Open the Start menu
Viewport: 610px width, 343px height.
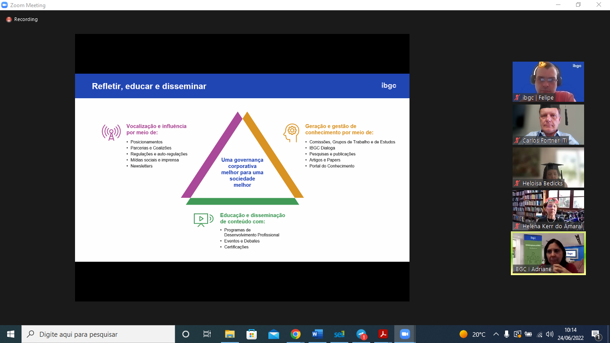[x=9, y=334]
